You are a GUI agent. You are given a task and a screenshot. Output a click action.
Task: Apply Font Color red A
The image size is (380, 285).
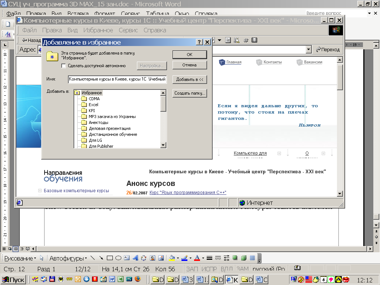(197, 258)
